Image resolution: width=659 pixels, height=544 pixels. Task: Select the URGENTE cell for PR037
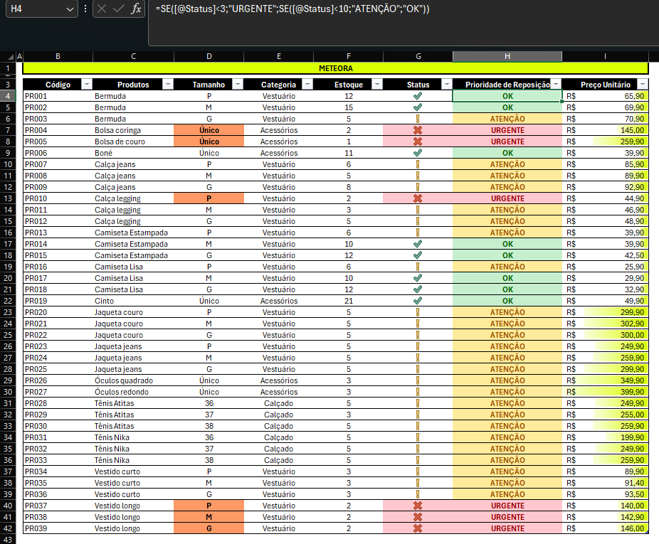(507, 506)
